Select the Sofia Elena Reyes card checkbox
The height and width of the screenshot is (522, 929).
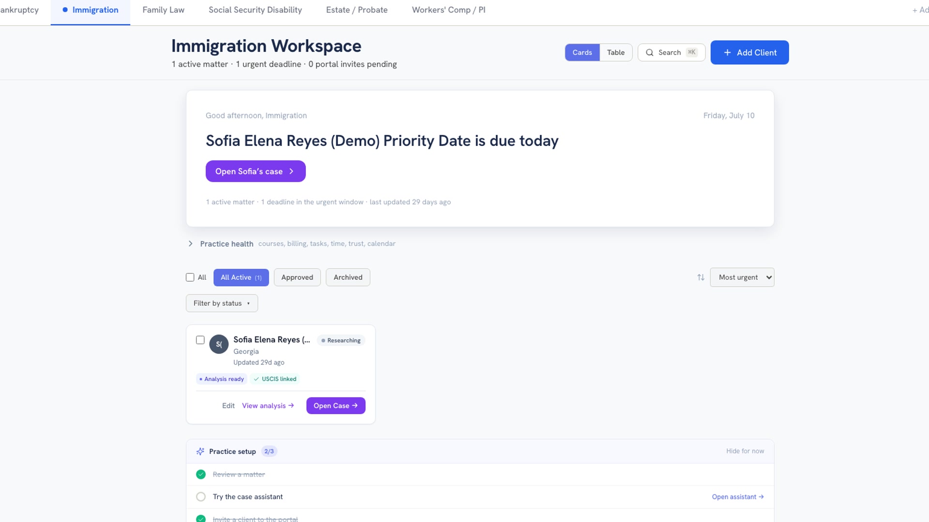click(x=200, y=340)
